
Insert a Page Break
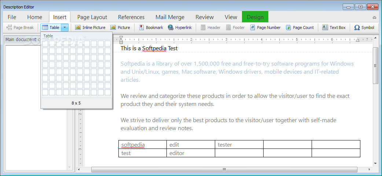click(20, 27)
